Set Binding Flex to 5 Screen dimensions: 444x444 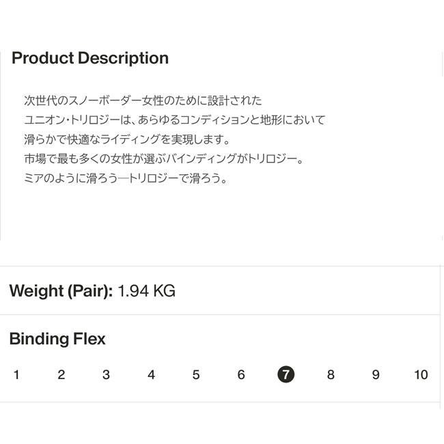(196, 374)
